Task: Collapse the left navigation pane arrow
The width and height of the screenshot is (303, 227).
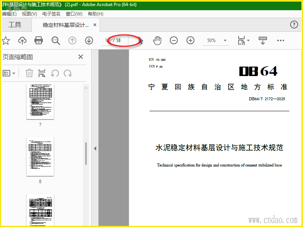Action: 95,148
